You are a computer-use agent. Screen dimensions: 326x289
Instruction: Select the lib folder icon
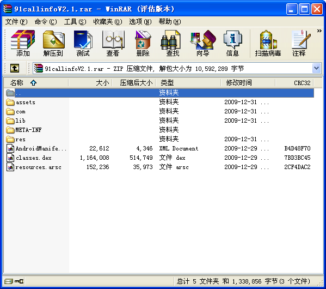(10, 121)
